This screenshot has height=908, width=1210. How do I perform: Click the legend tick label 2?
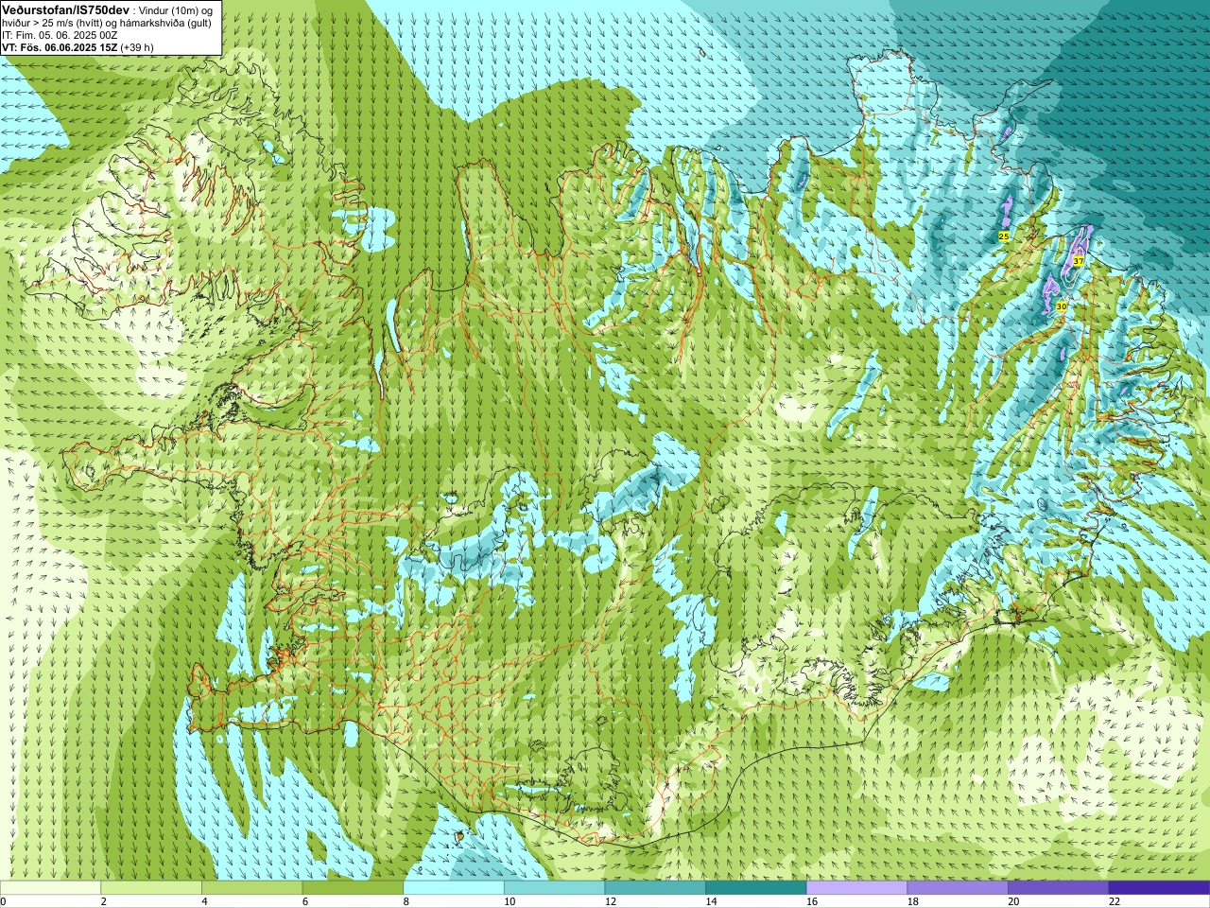tap(104, 901)
